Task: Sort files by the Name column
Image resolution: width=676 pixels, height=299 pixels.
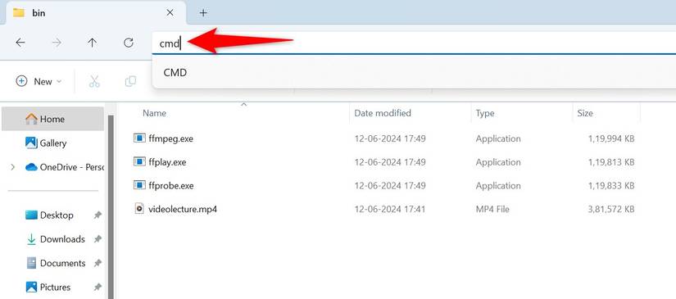Action: click(x=154, y=113)
